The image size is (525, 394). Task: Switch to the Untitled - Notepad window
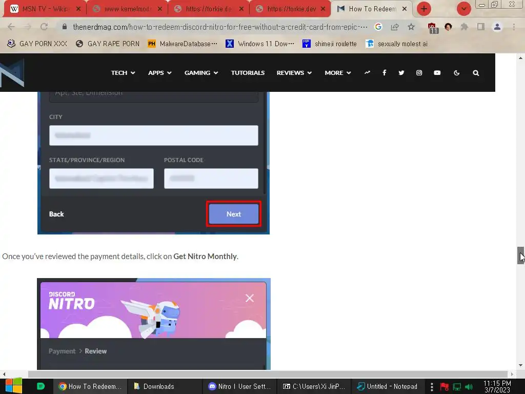(388, 386)
